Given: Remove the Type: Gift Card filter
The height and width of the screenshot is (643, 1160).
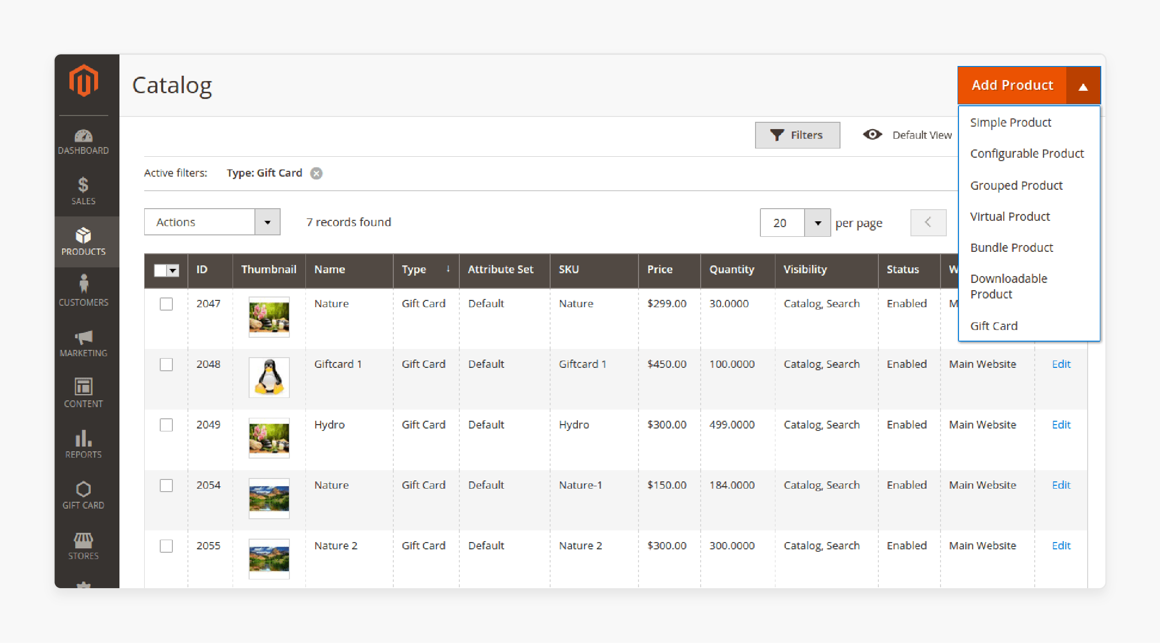Looking at the screenshot, I should pyautogui.click(x=317, y=173).
